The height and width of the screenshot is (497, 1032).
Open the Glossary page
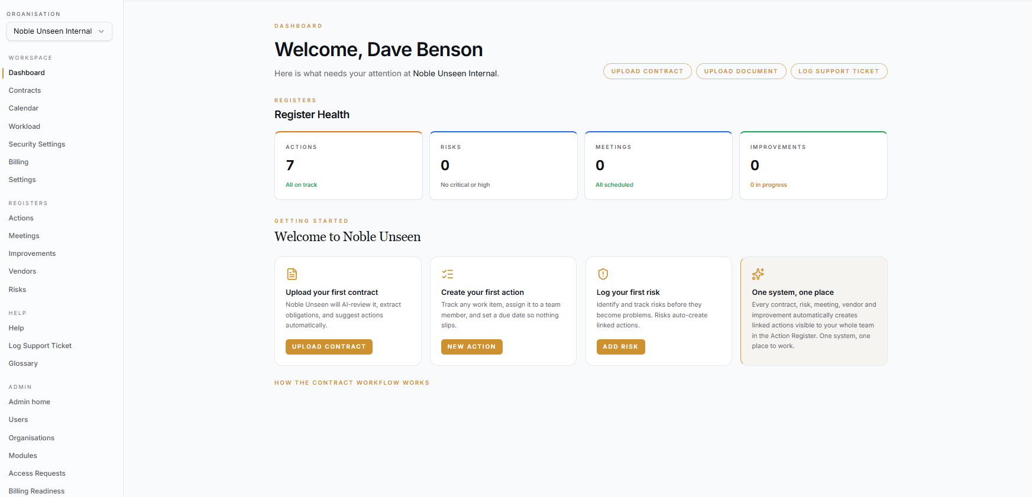pos(23,363)
